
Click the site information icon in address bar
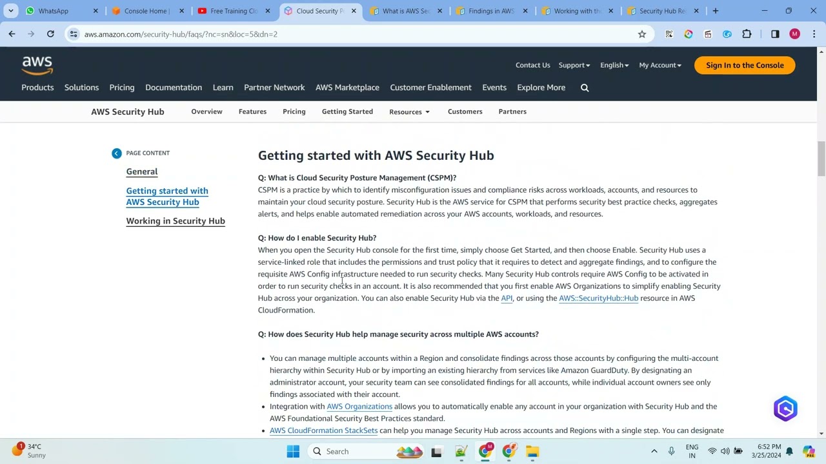click(x=74, y=34)
